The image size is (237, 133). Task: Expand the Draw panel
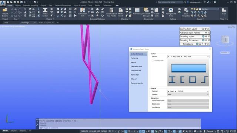point(16,19)
